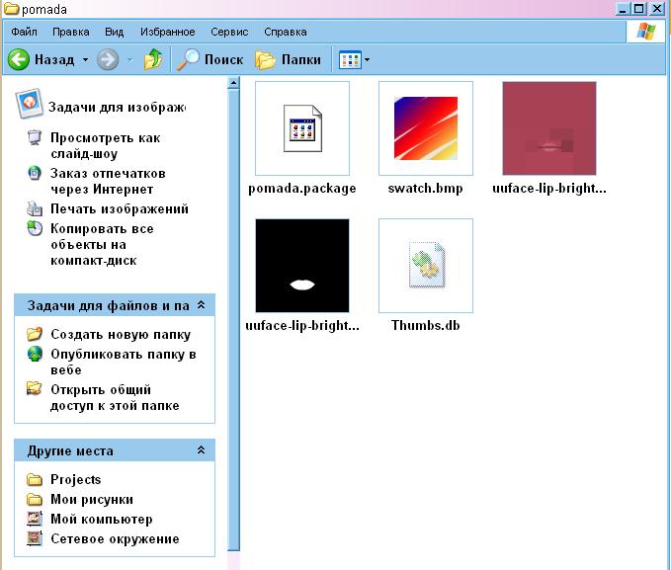The image size is (671, 570).
Task: Minimize the pomada window
Action: 623,9
